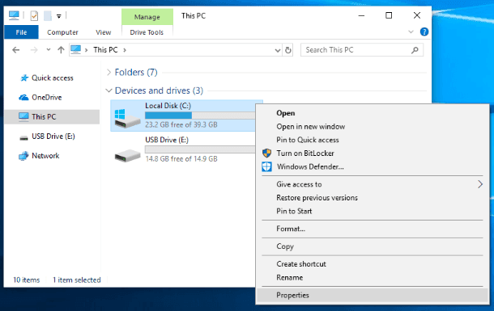This screenshot has width=494, height=311.
Task: Select Pin to Start
Action: point(373,211)
